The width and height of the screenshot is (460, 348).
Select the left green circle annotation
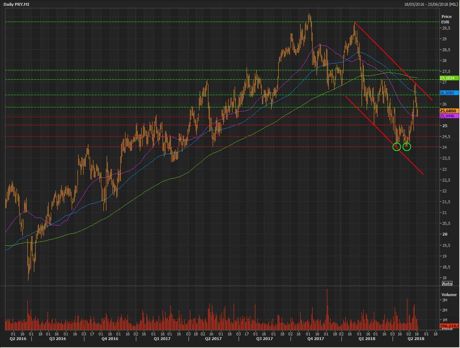[397, 147]
